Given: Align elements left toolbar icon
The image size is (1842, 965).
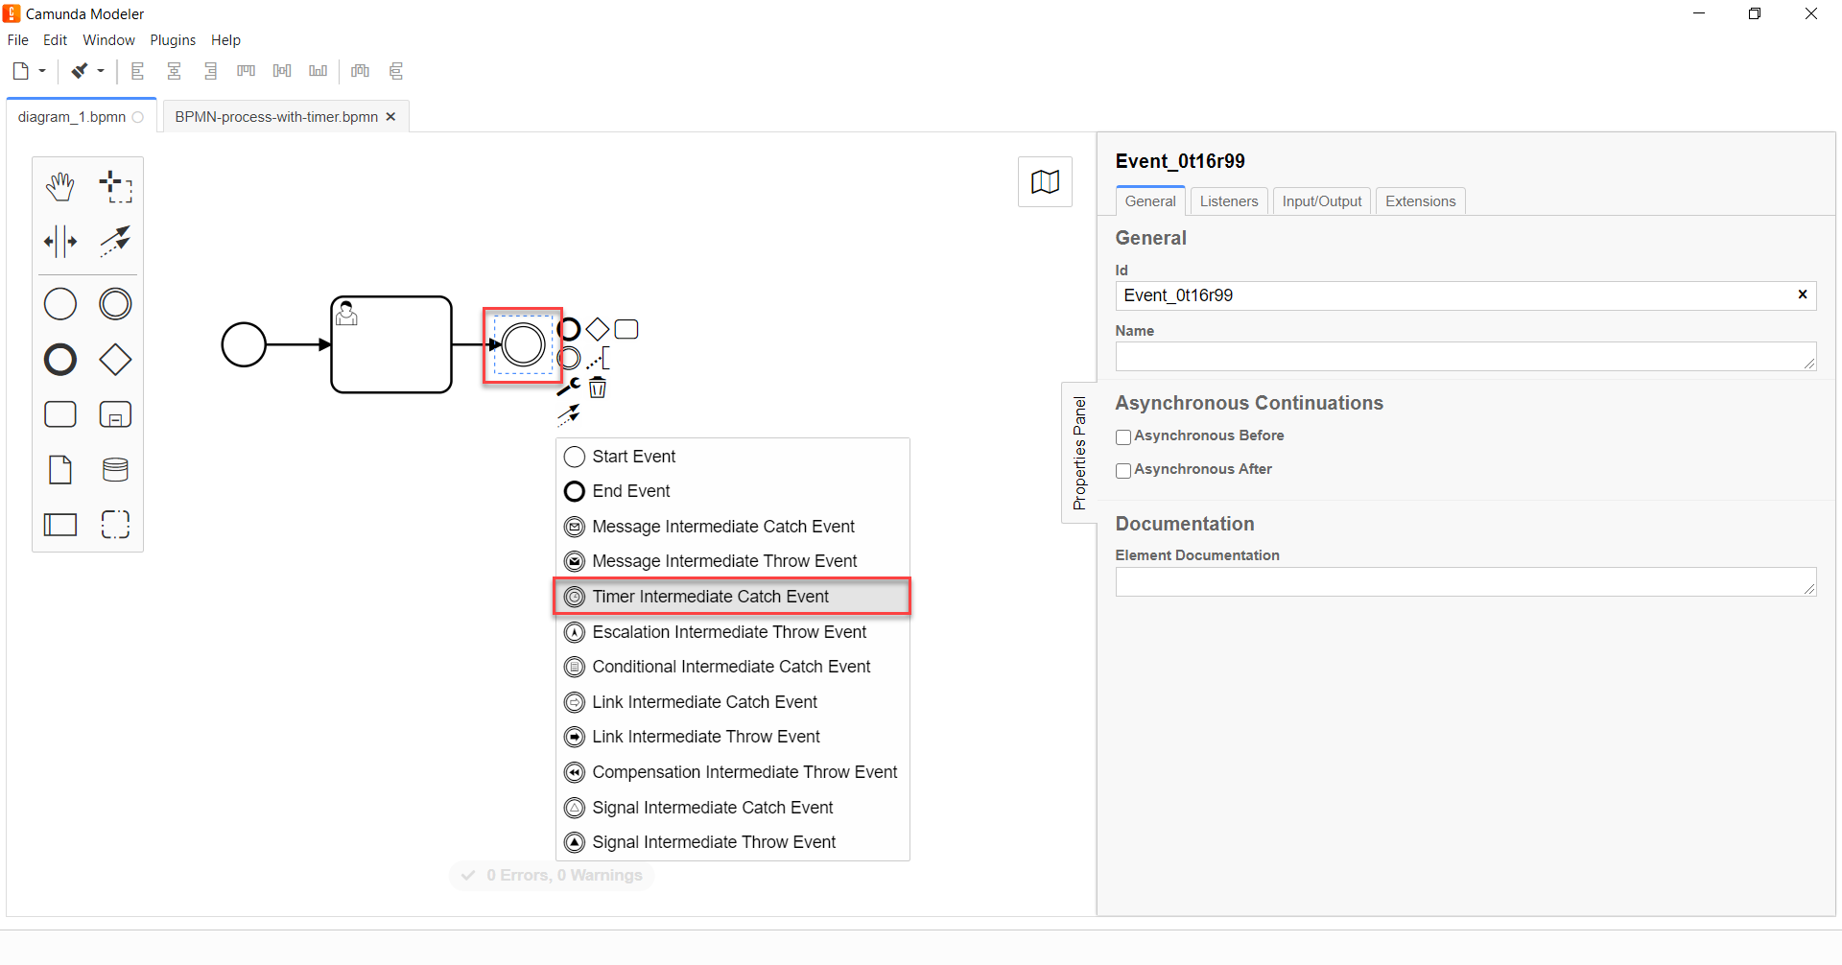Looking at the screenshot, I should point(137,71).
